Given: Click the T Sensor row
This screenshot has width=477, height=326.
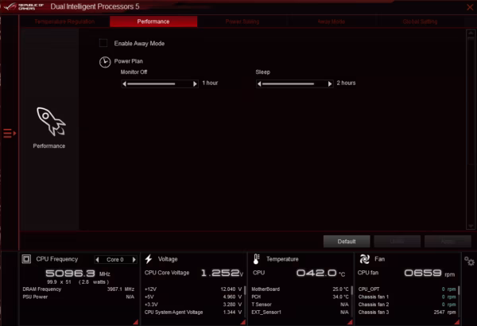Looking at the screenshot, I should (301, 305).
